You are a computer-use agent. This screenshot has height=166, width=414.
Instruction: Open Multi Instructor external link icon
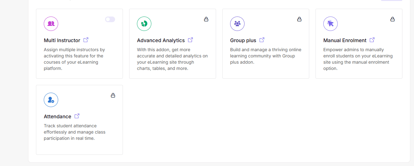pos(86,40)
